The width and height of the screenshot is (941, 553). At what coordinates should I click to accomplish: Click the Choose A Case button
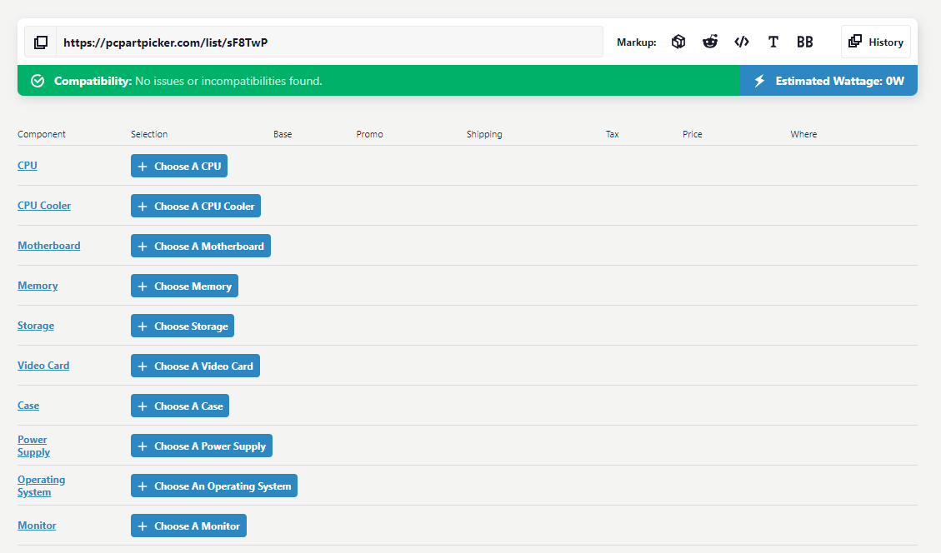(180, 406)
